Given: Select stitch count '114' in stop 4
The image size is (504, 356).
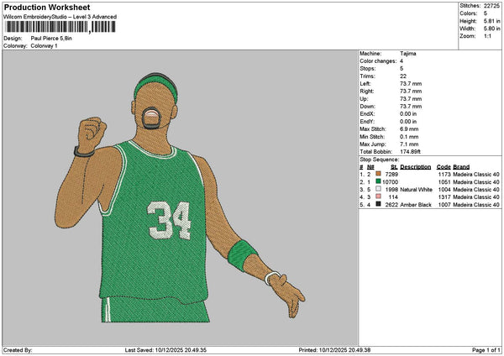Looking at the screenshot, I should coord(393,197).
